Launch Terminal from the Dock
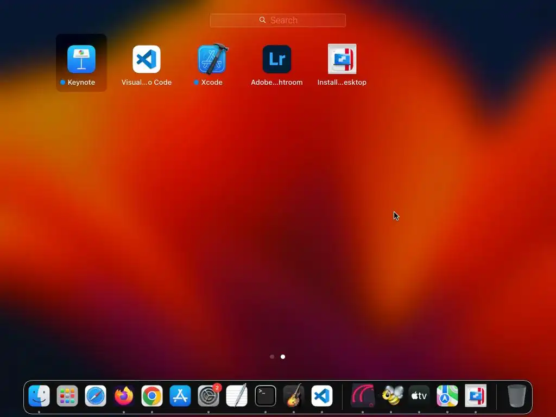The image size is (556, 417). [265, 396]
